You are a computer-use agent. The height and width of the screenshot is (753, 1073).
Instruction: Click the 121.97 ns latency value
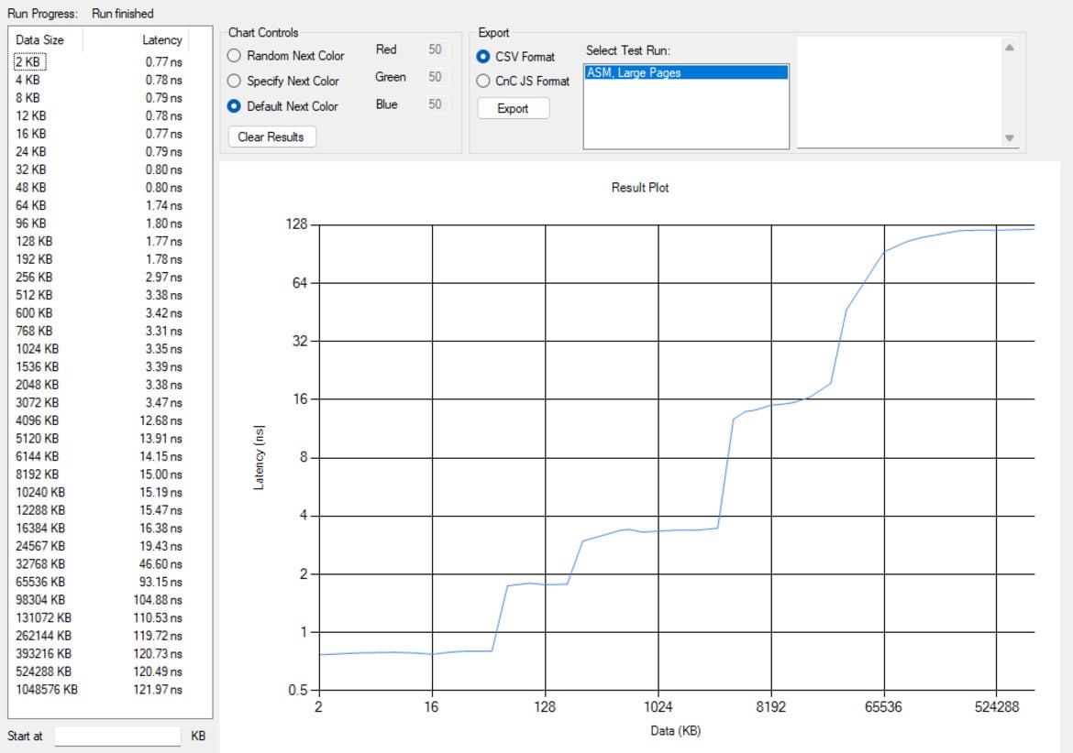click(x=158, y=690)
